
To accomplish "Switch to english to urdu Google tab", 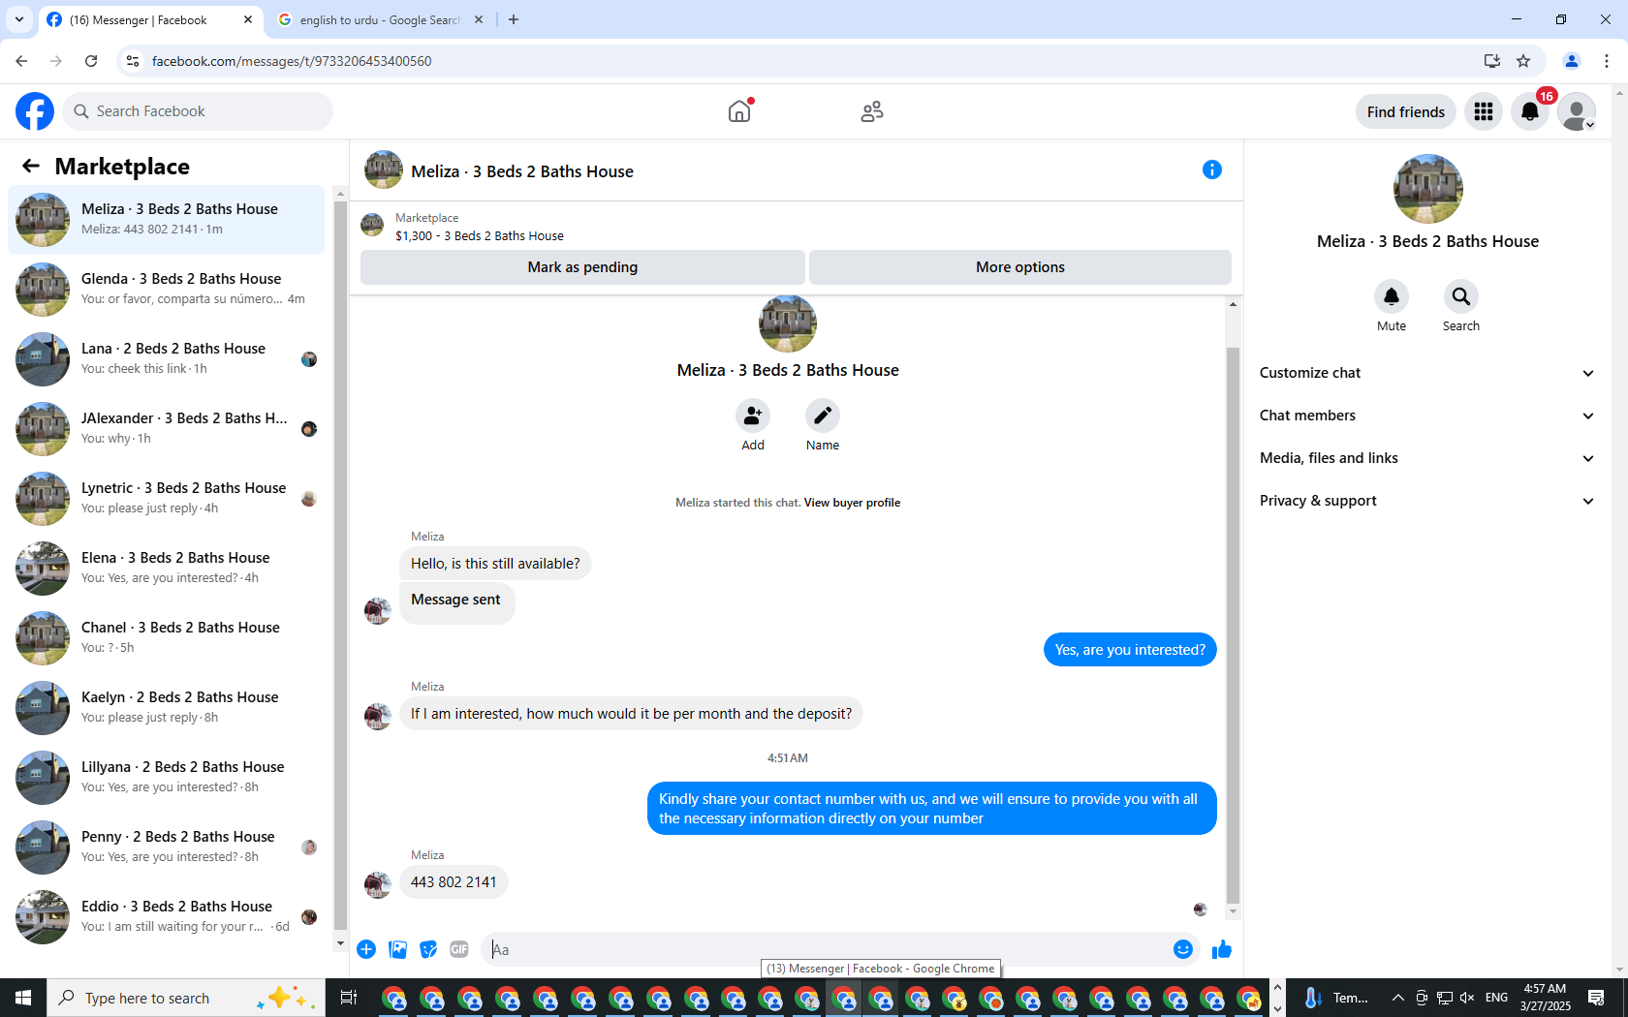I will click(x=380, y=19).
